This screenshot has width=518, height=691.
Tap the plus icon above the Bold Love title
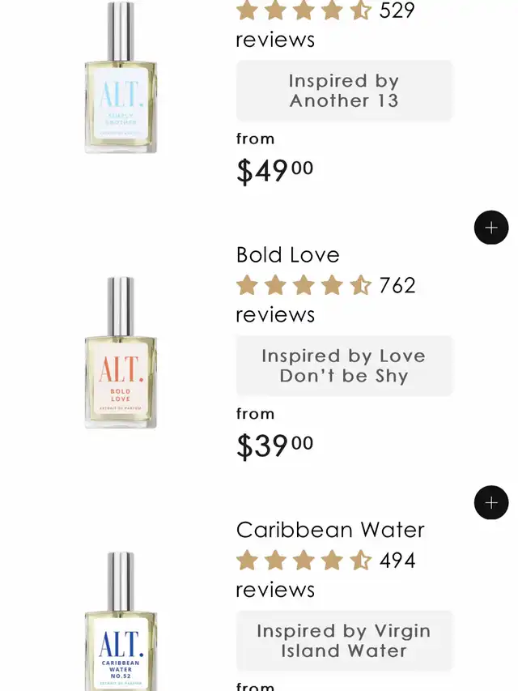tap(491, 228)
